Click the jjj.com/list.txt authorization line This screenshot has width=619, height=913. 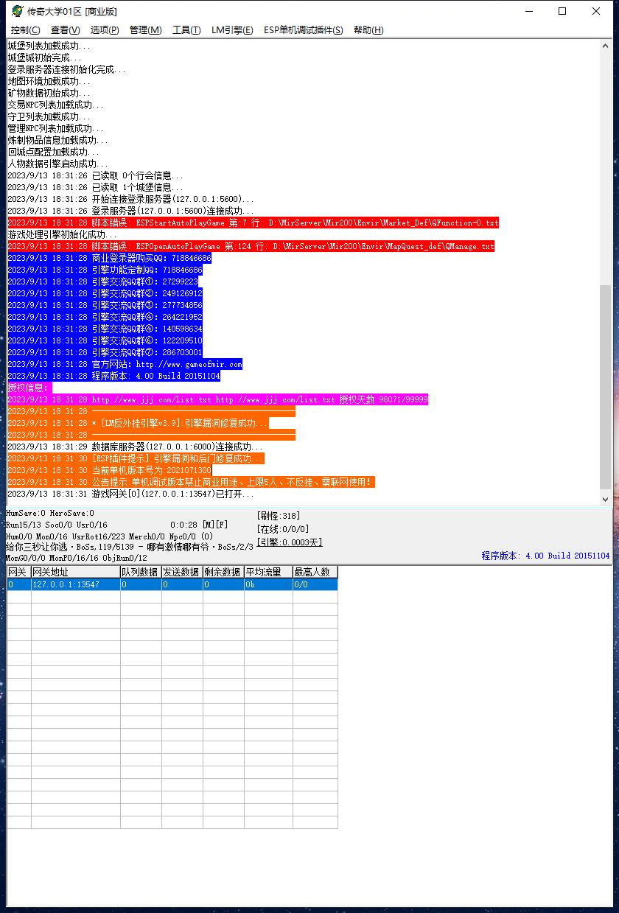tap(218, 399)
